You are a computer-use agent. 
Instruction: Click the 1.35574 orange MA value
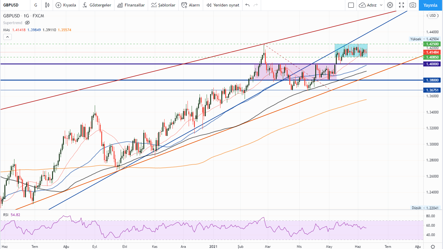(64, 30)
